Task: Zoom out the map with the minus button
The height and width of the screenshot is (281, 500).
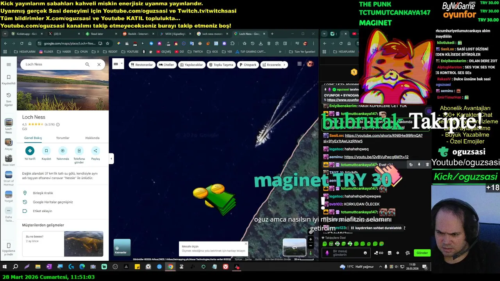Action: tap(311, 245)
